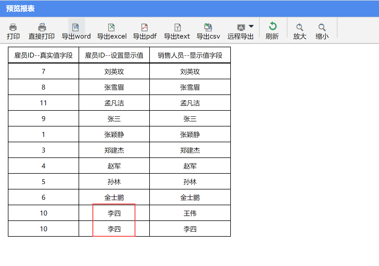Export the report to Excel

pos(111,27)
